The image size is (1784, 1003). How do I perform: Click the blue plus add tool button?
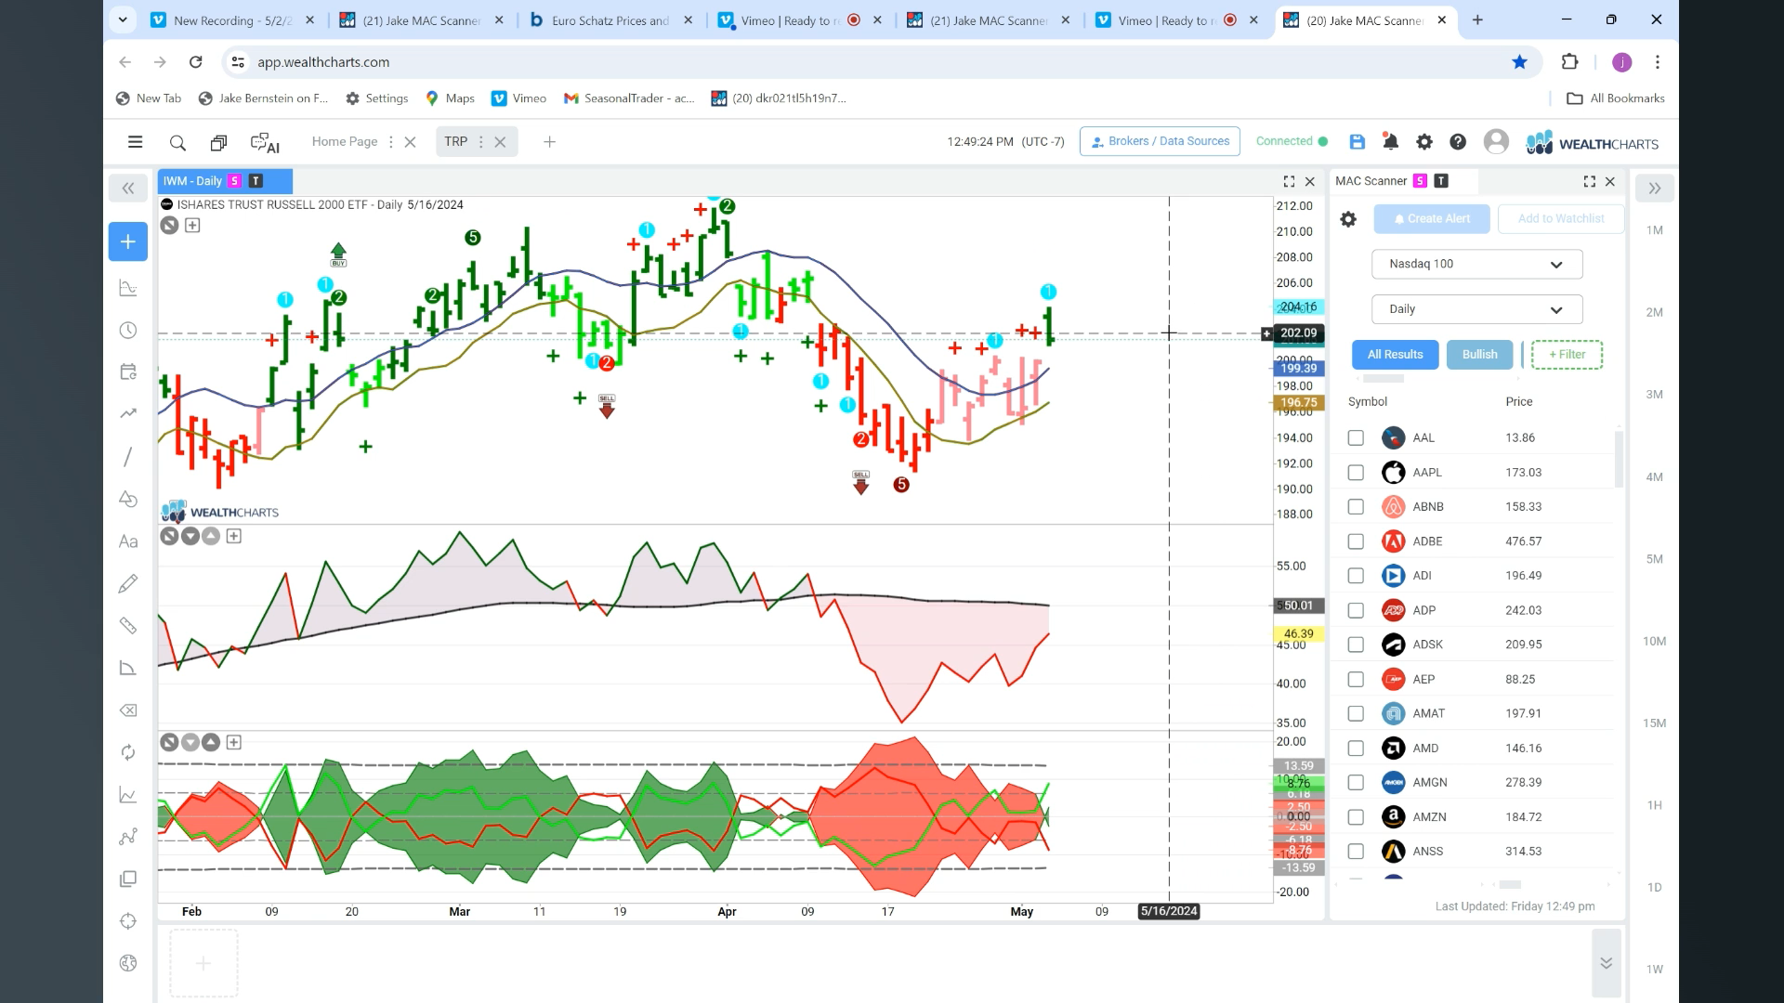[128, 241]
